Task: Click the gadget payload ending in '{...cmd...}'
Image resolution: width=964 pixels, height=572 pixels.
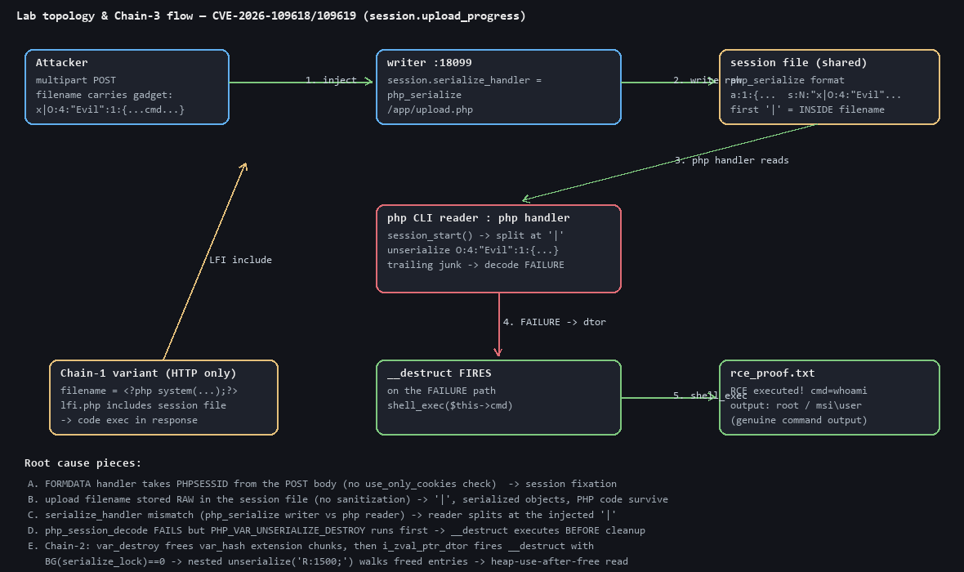Action: pos(110,109)
